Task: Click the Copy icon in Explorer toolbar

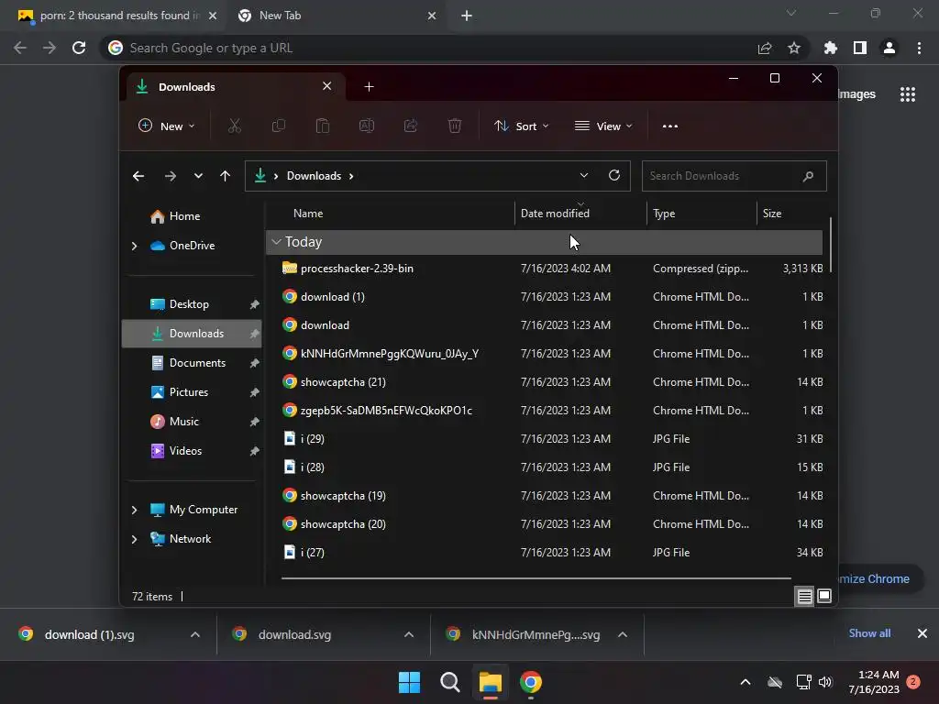Action: [x=279, y=126]
